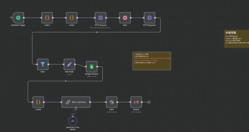Select the Google Sheets2 node
The height and width of the screenshot is (132, 249).
pyautogui.click(x=92, y=67)
